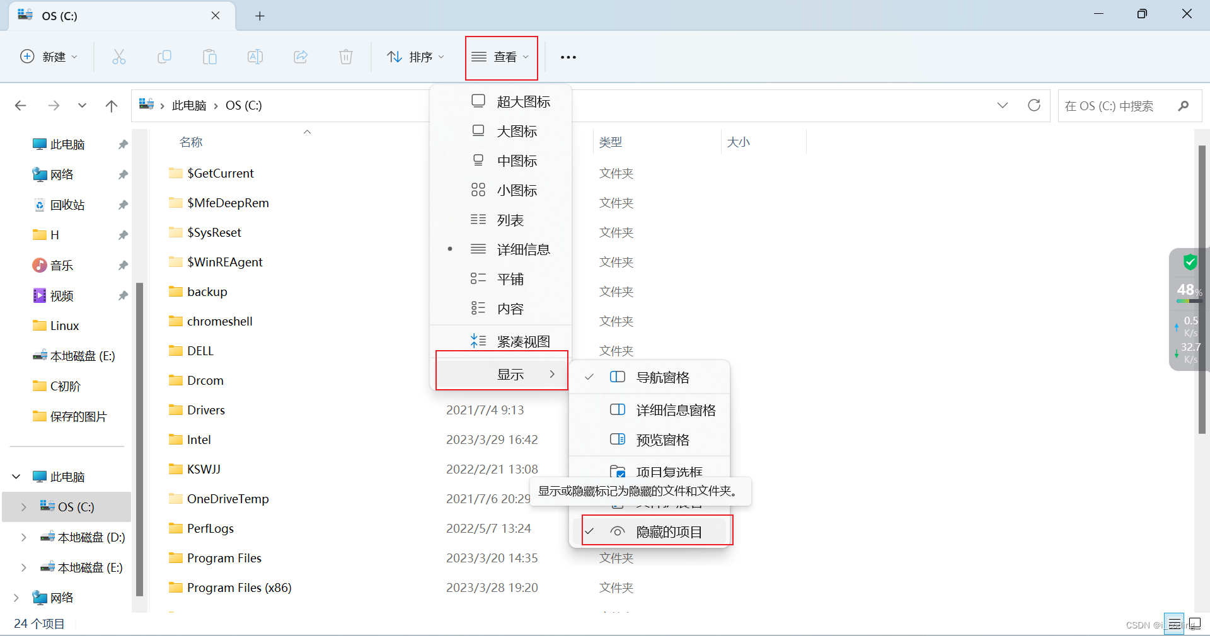Viewport: 1210px width, 636px height.
Task: Refresh the current folder view
Action: [1034, 105]
